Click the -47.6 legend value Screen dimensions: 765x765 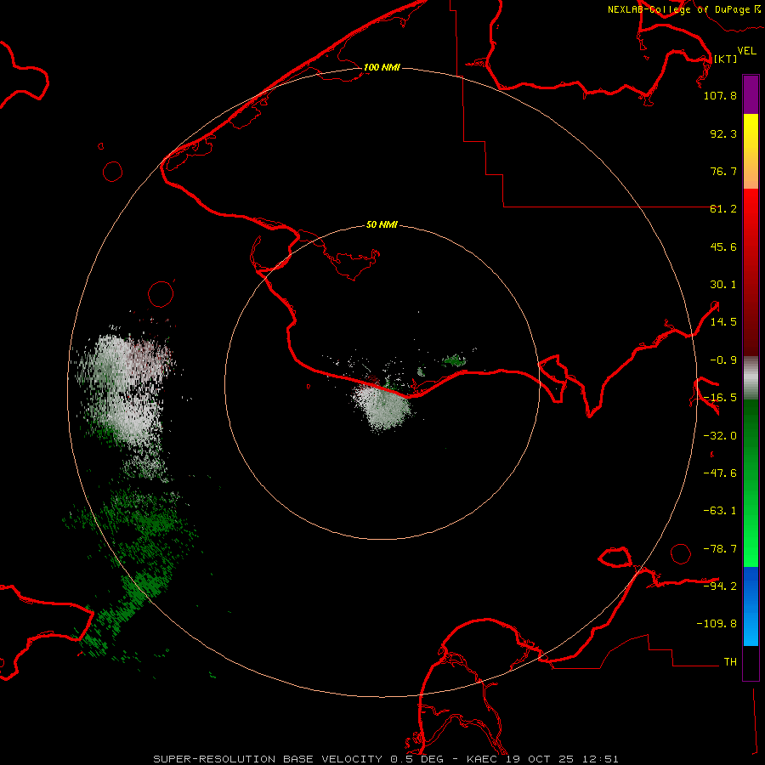pyautogui.click(x=720, y=473)
